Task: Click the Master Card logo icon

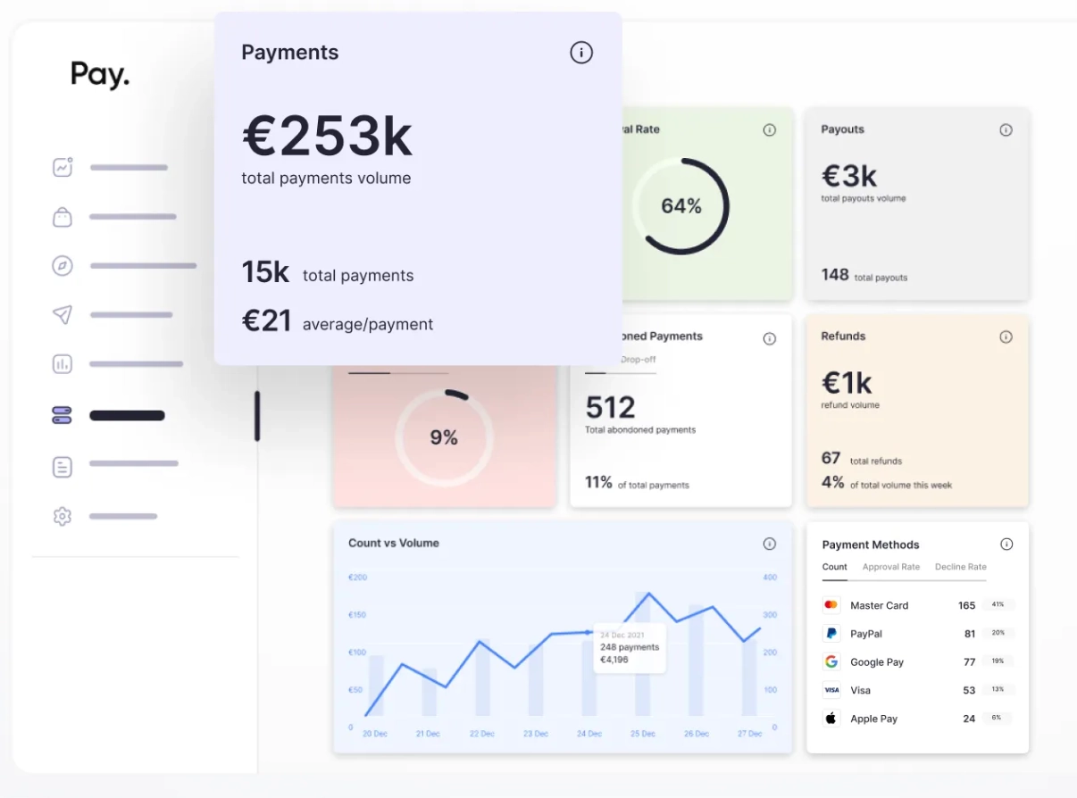Action: 831,605
